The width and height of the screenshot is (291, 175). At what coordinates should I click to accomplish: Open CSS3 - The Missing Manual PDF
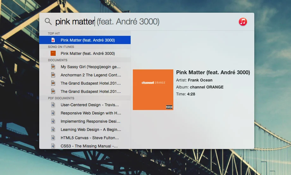85,146
